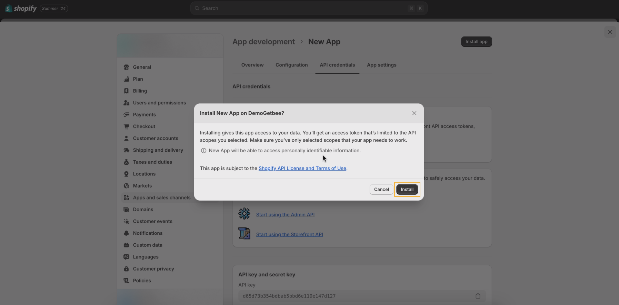The width and height of the screenshot is (619, 305).
Task: Open the Policies icon in sidebar
Action: coord(126,281)
